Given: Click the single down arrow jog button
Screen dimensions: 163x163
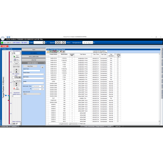Looking at the screenshot, I should pos(16,83).
